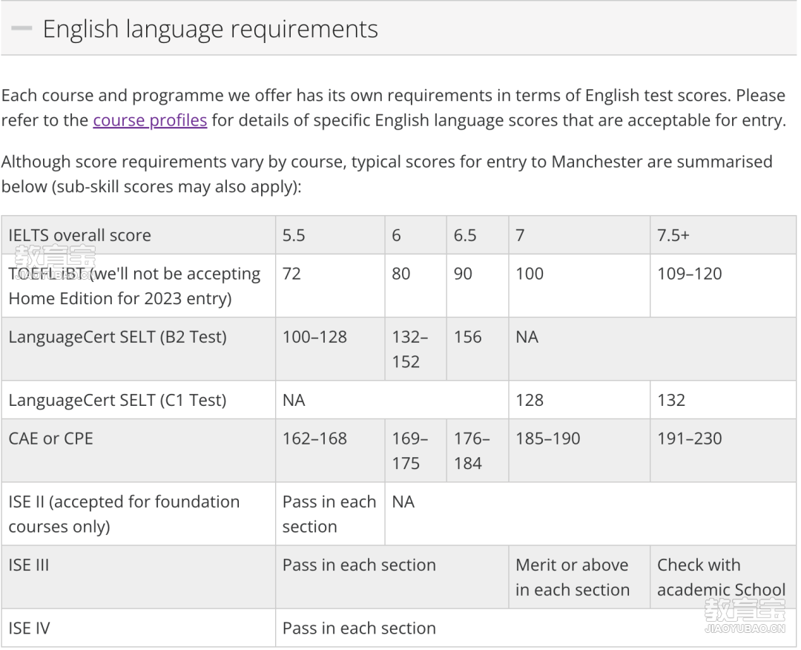Click the B2 Test 100–128 cell
Image resolution: width=801 pixels, height=650 pixels.
click(x=330, y=349)
